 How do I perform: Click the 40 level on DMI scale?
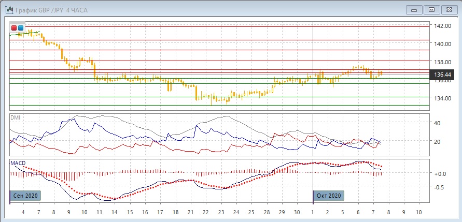pyautogui.click(x=437, y=123)
